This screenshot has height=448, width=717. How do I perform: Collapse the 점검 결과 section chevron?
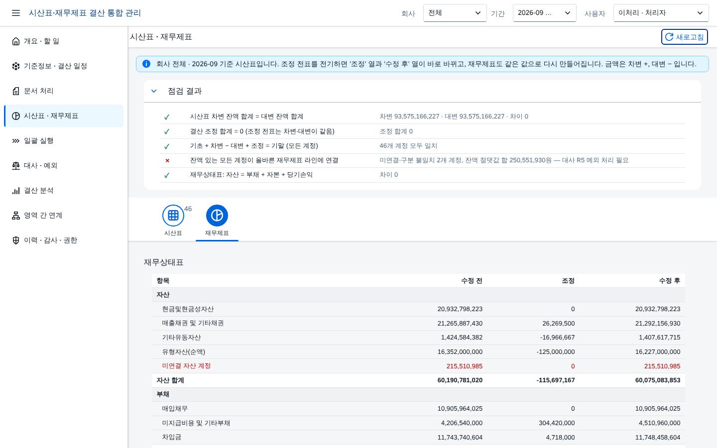coord(154,91)
